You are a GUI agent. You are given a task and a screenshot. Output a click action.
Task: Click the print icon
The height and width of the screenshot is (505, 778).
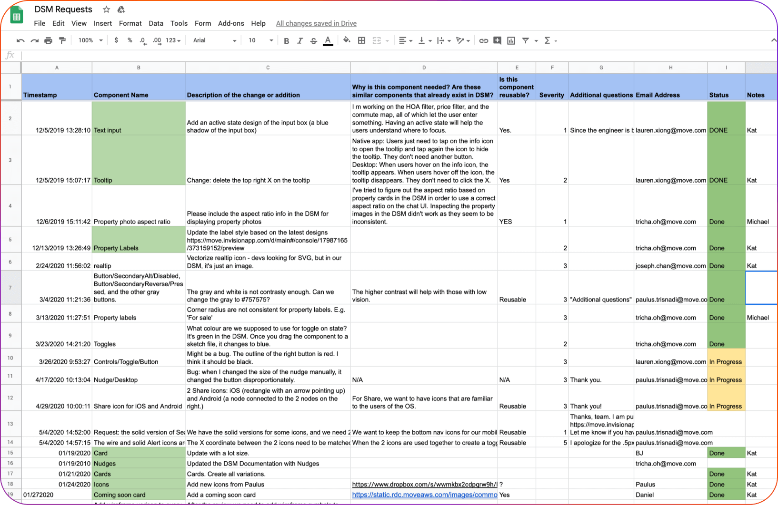click(x=48, y=41)
